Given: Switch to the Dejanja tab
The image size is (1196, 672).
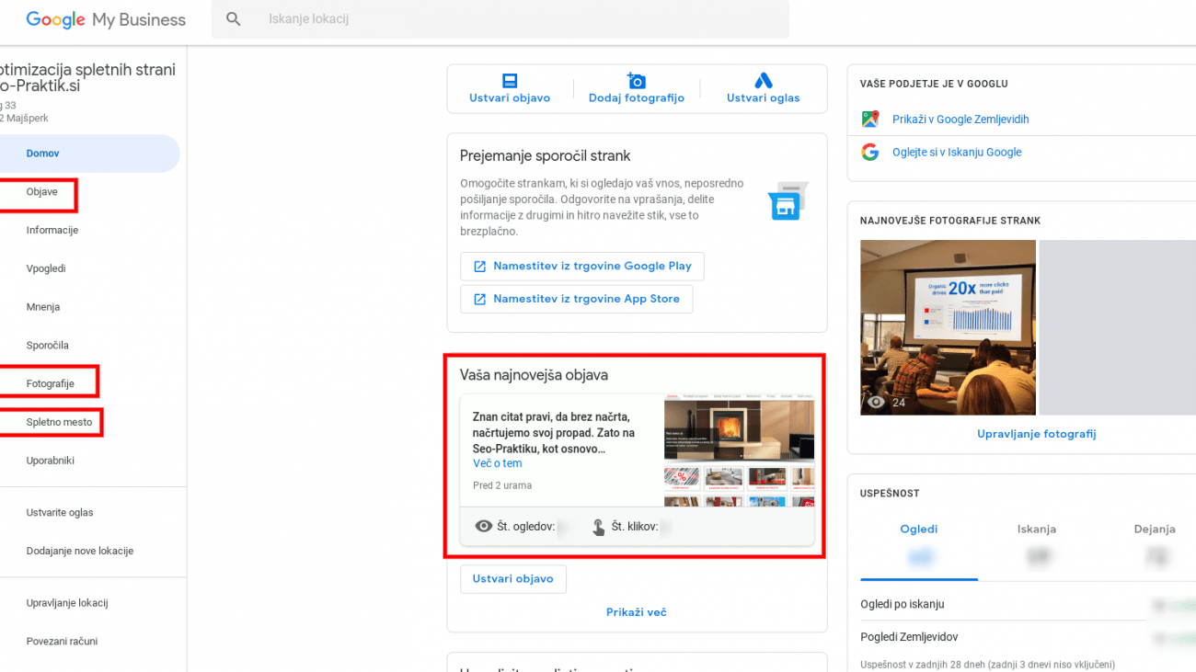Looking at the screenshot, I should (x=1154, y=530).
